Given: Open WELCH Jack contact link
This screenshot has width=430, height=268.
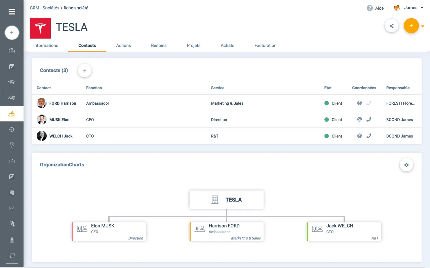Looking at the screenshot, I should coord(61,136).
